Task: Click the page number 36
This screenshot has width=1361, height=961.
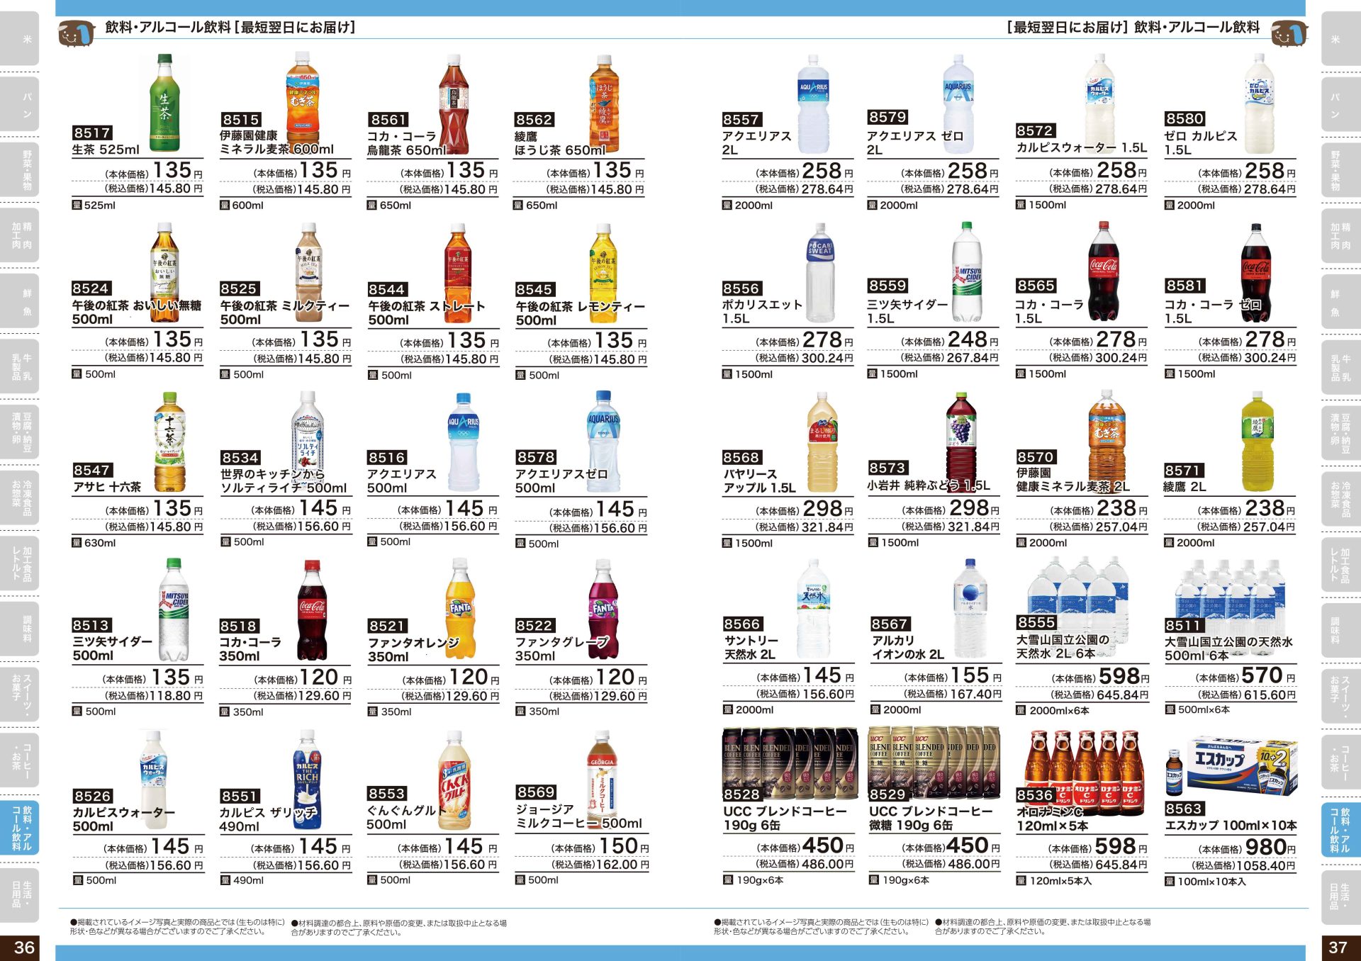Action: 25,948
